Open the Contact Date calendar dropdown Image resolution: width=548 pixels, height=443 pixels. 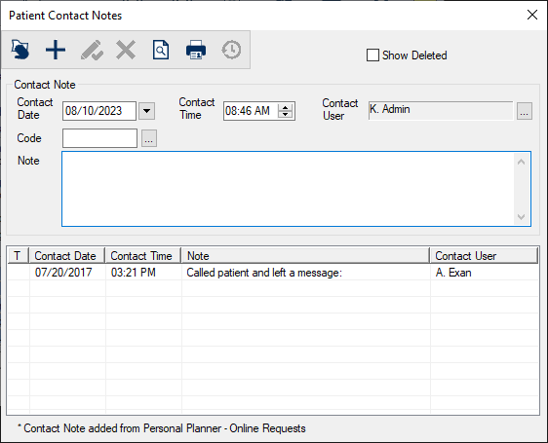pyautogui.click(x=147, y=111)
